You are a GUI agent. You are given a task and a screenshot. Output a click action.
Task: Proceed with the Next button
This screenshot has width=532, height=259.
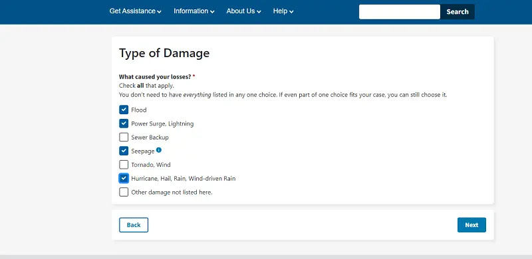point(471,224)
